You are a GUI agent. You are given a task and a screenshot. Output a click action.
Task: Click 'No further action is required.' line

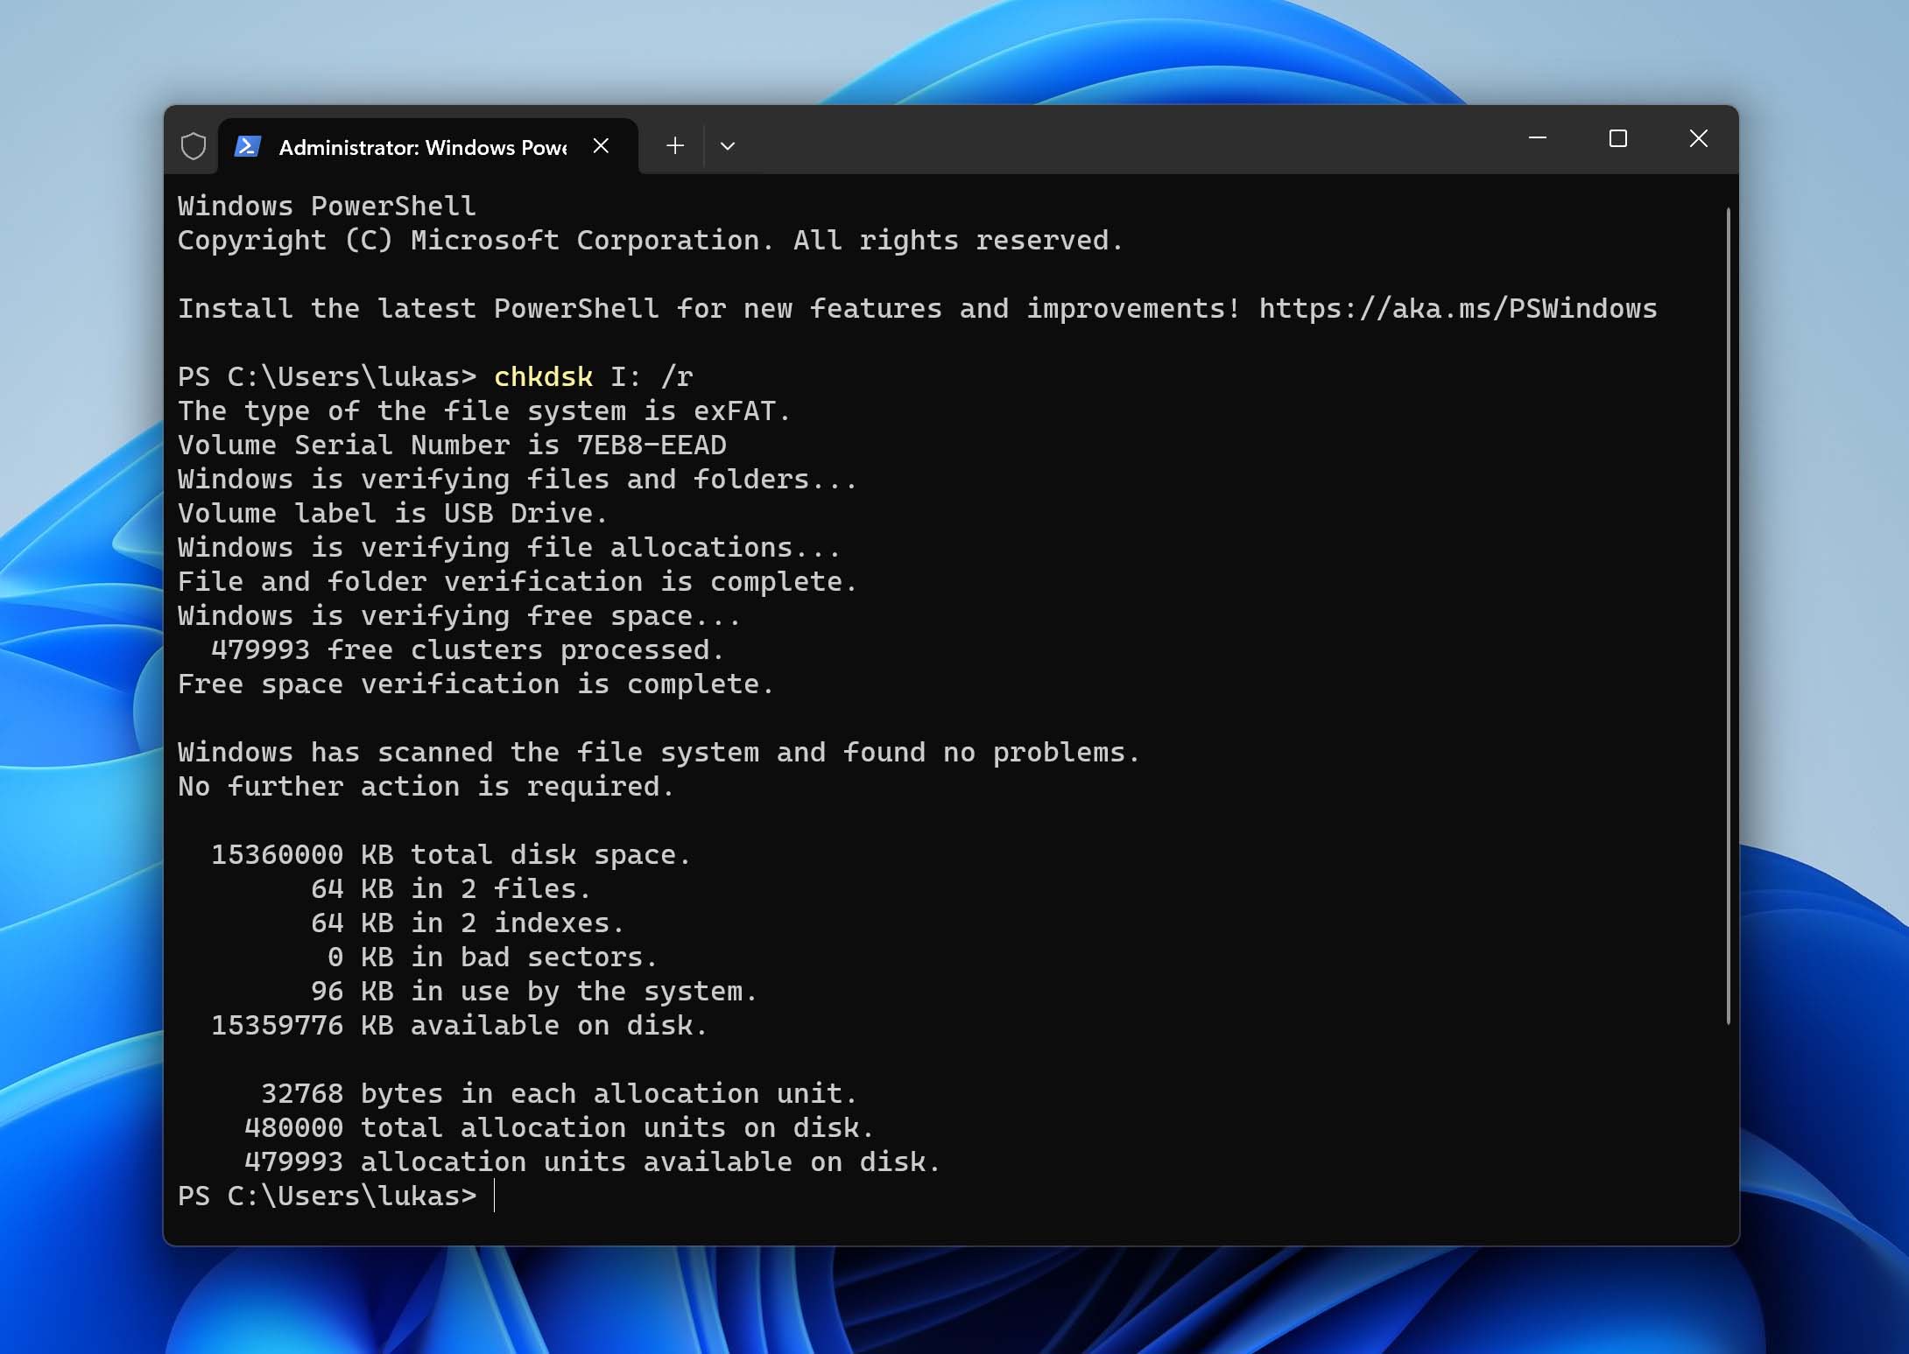pyautogui.click(x=426, y=786)
